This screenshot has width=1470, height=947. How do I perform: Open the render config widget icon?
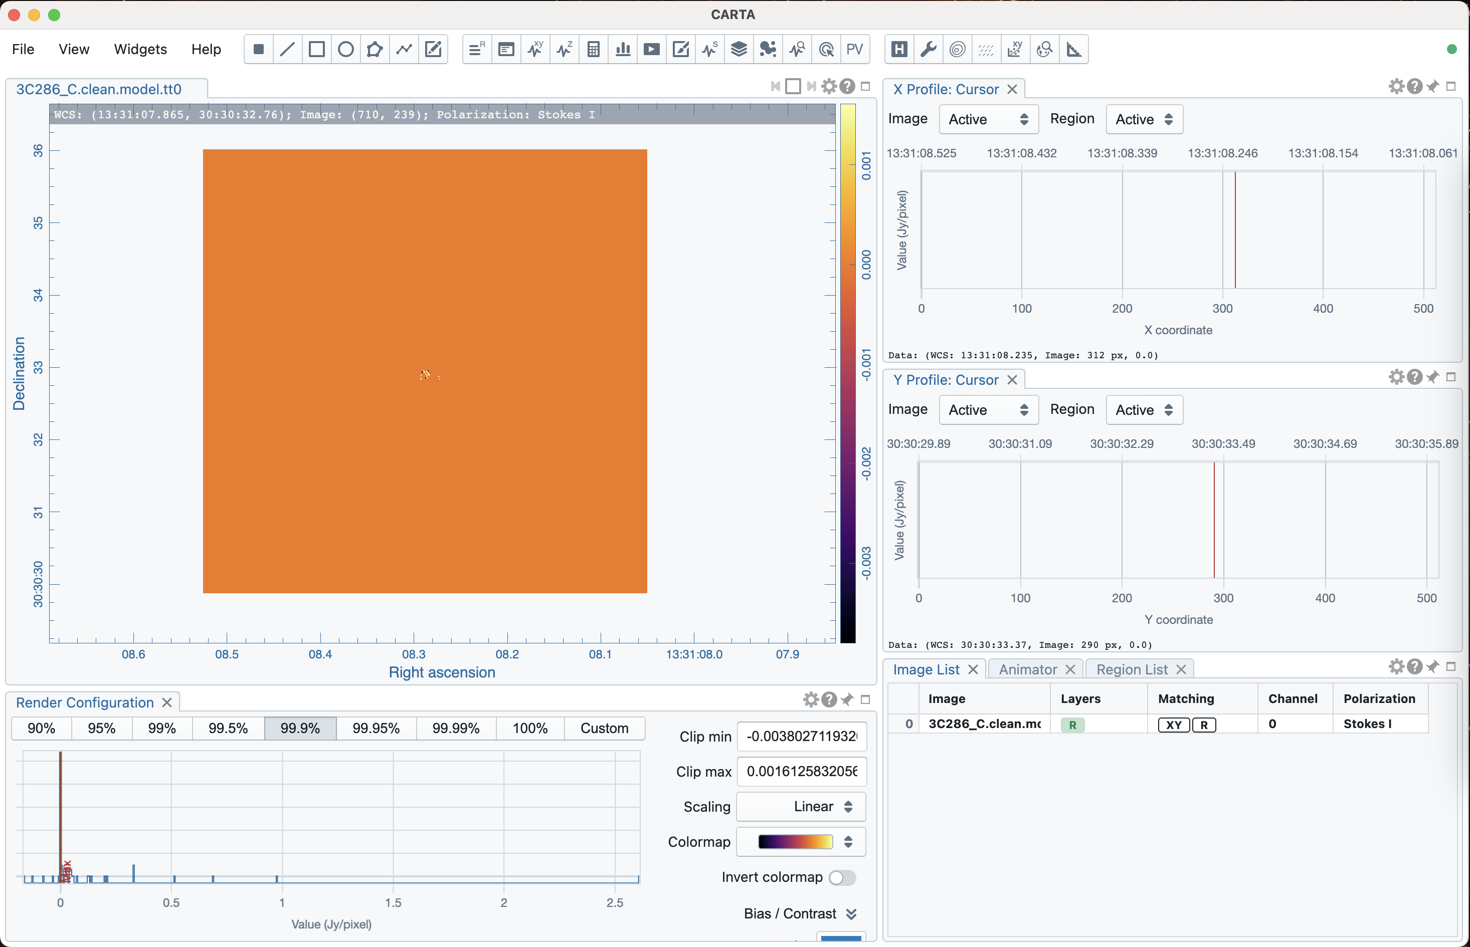(x=680, y=49)
